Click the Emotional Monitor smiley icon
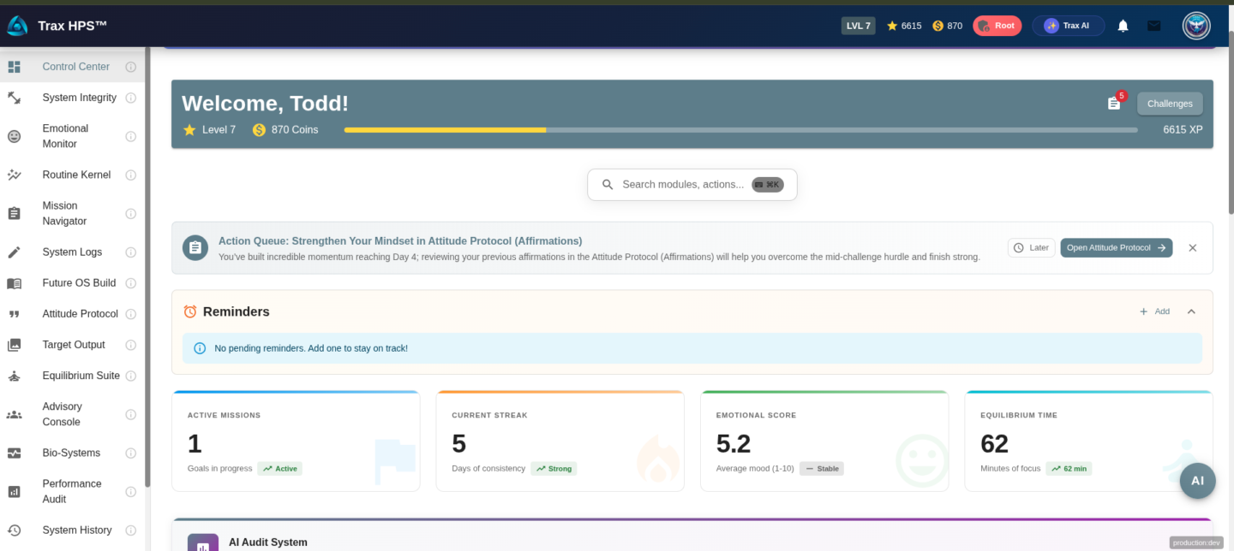This screenshot has width=1234, height=551. pos(15,136)
